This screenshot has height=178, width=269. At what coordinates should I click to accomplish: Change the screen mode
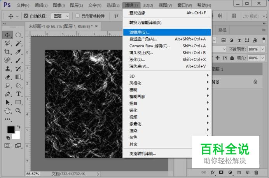click(18, 146)
